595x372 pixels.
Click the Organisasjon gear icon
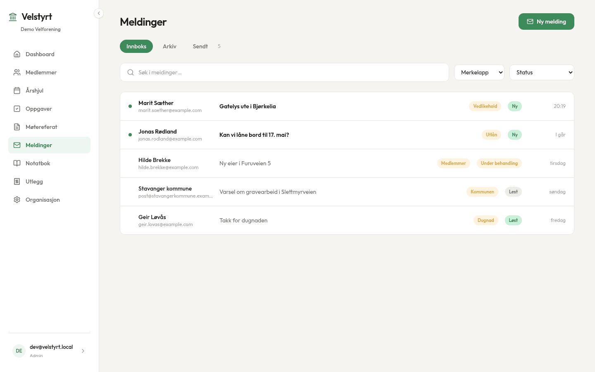coord(17,200)
